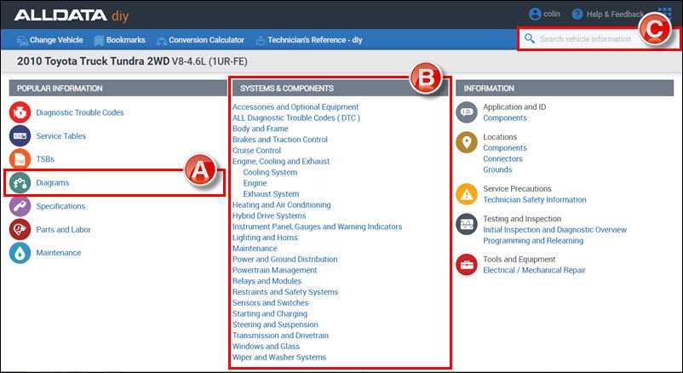
Task: Click the Tools and Equipment toolbox icon
Action: (467, 265)
